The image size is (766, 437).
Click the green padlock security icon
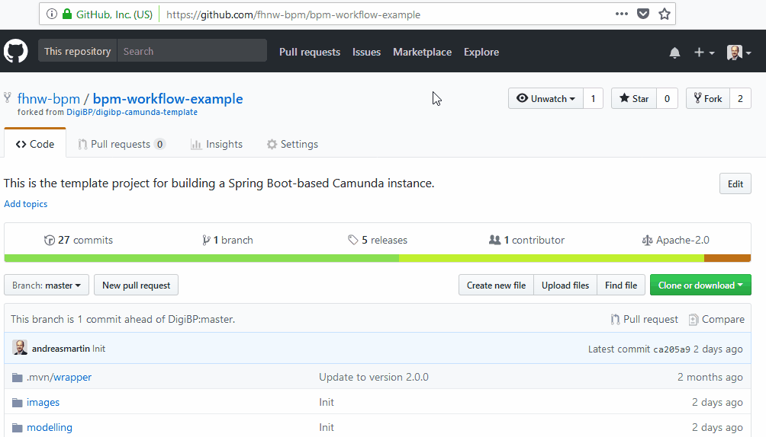tap(67, 14)
